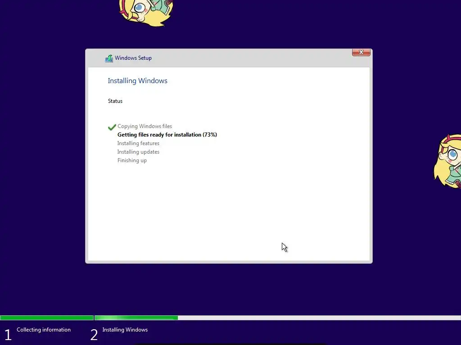This screenshot has width=461, height=345.
Task: Close the Windows Setup dialog
Action: [361, 52]
